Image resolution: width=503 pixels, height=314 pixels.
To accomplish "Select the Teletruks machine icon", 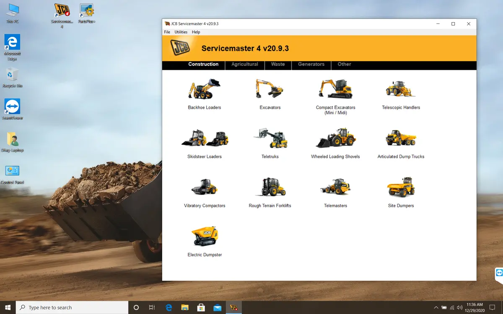I will 271,138.
